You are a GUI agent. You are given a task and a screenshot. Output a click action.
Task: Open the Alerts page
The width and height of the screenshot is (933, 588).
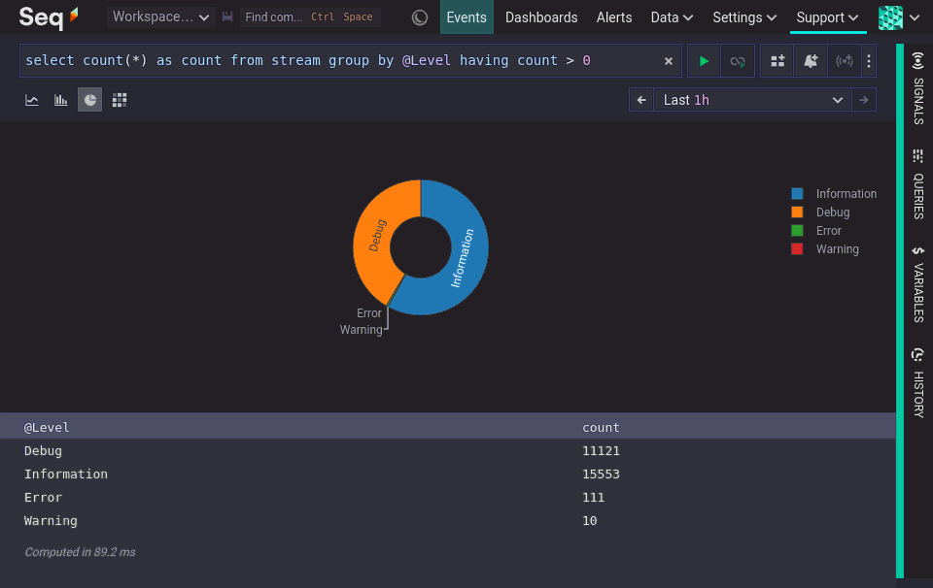coord(614,17)
